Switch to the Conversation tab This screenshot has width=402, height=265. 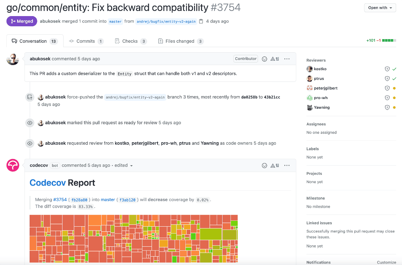35,41
